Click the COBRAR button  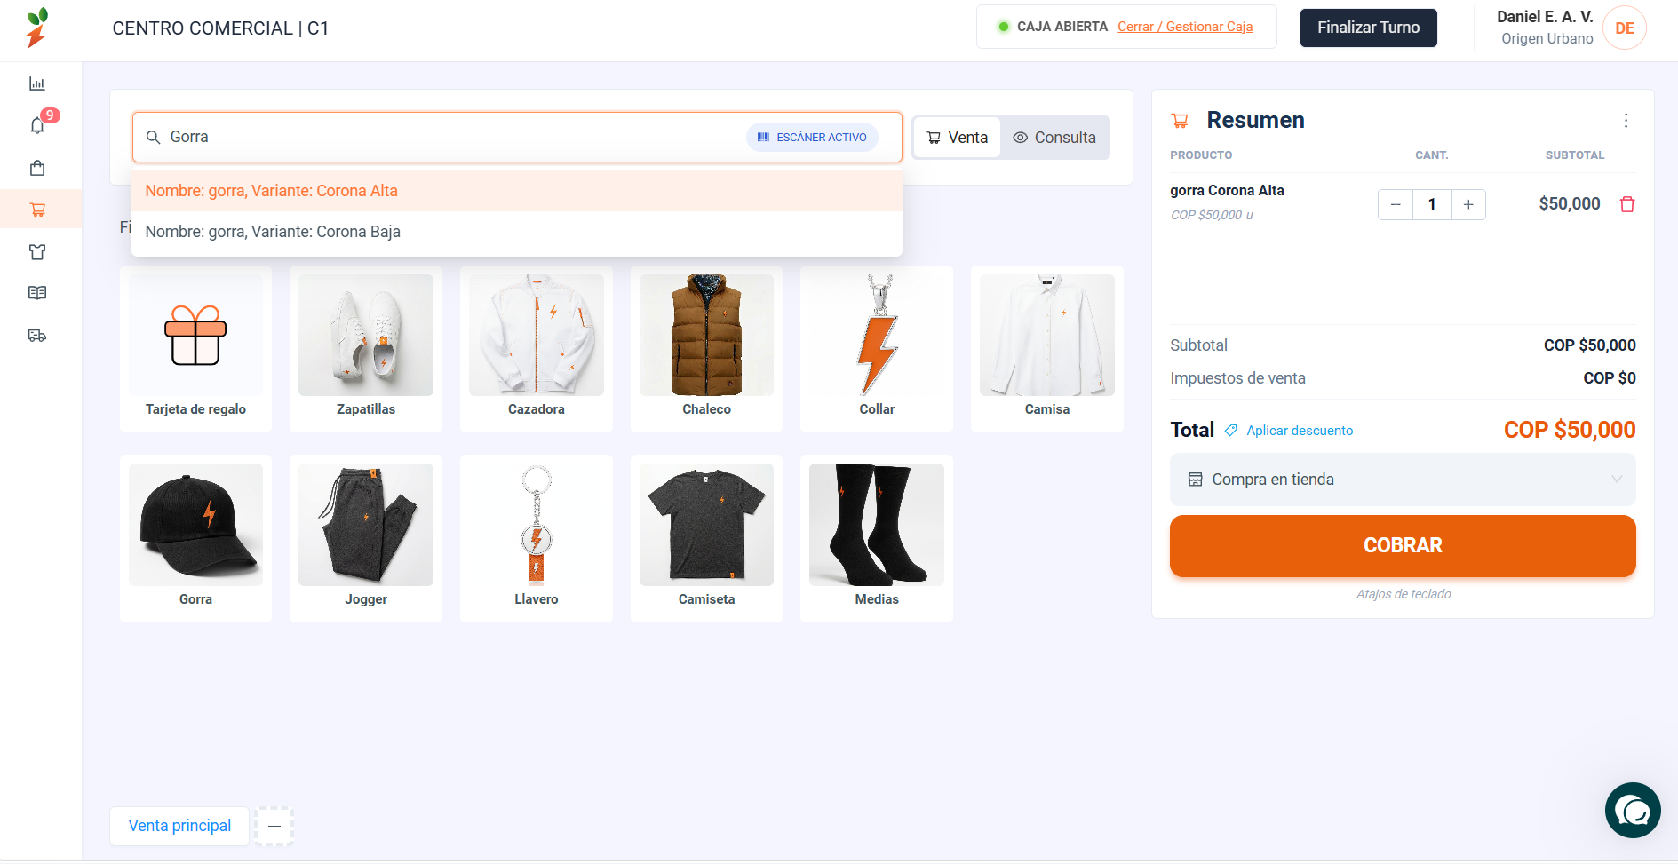(x=1403, y=545)
